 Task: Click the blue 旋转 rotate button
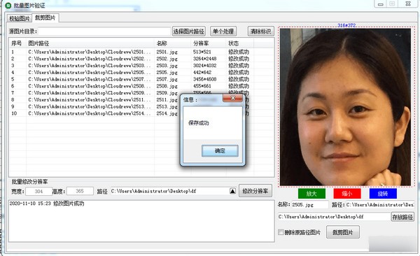383,194
